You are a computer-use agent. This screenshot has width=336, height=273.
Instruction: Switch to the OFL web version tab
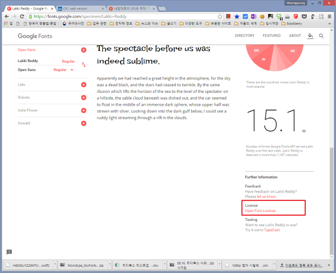click(80, 9)
